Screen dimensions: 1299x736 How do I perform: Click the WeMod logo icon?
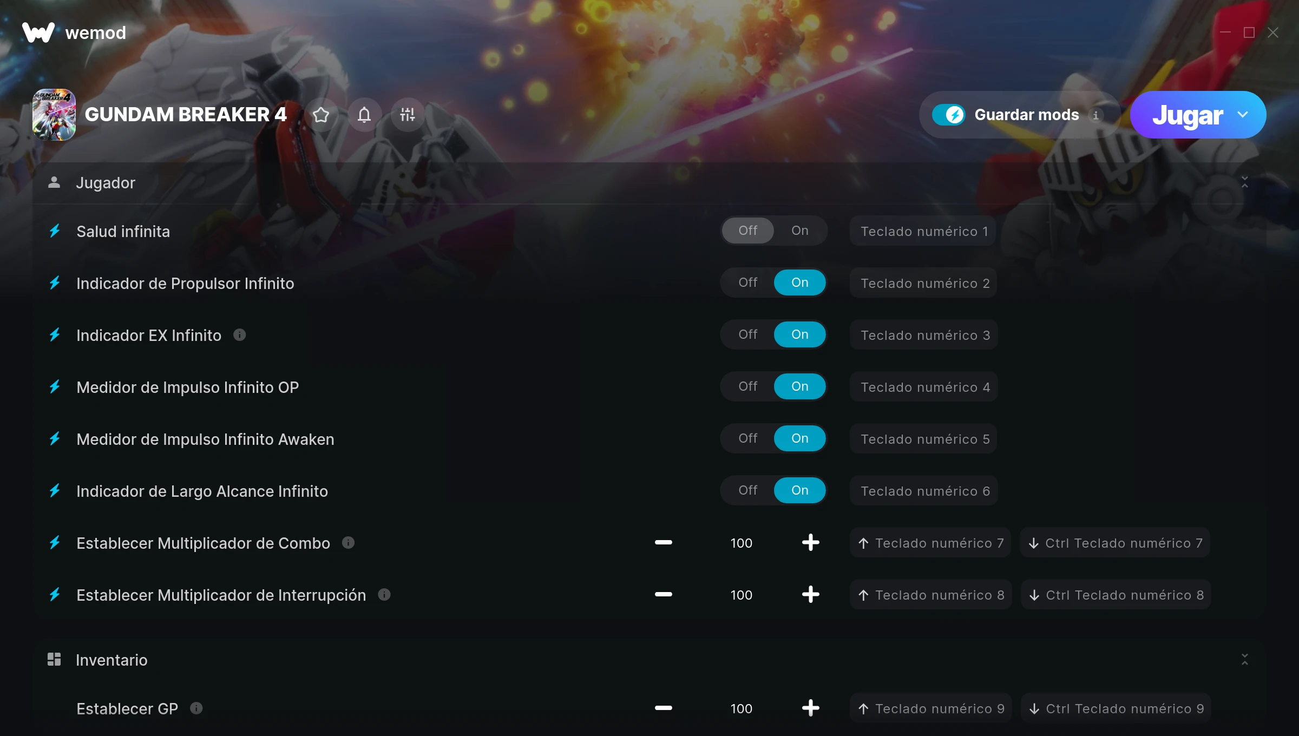coord(38,32)
